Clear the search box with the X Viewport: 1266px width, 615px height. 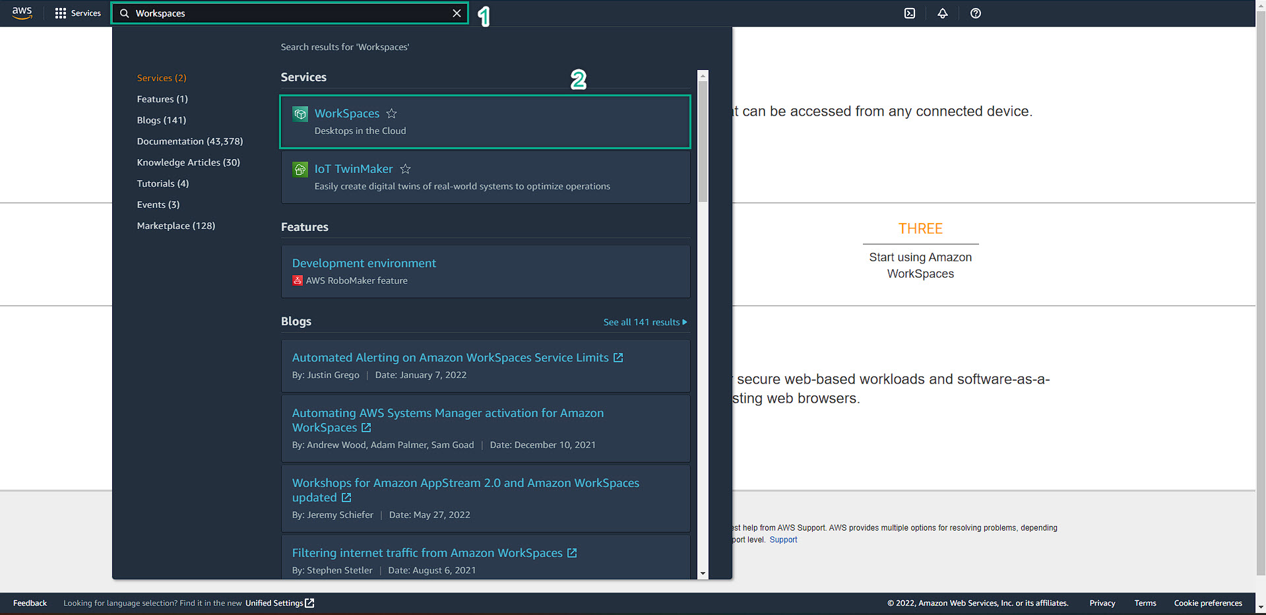[457, 13]
